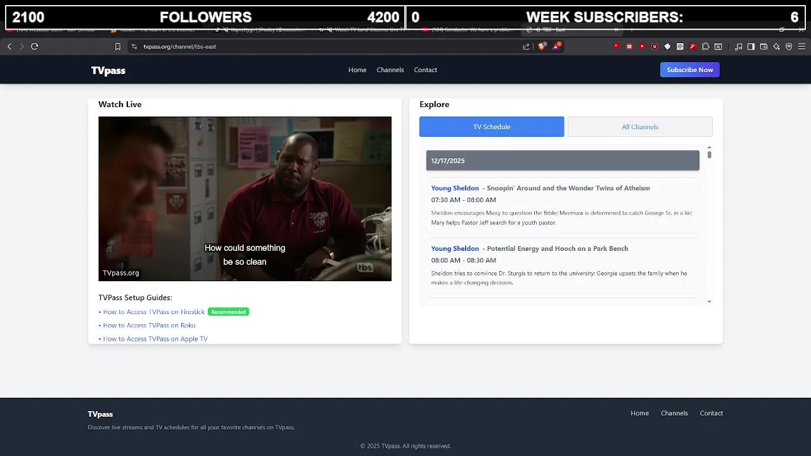
Task: Click the magnifier window icon beside the puzzle piece
Action: (718, 46)
